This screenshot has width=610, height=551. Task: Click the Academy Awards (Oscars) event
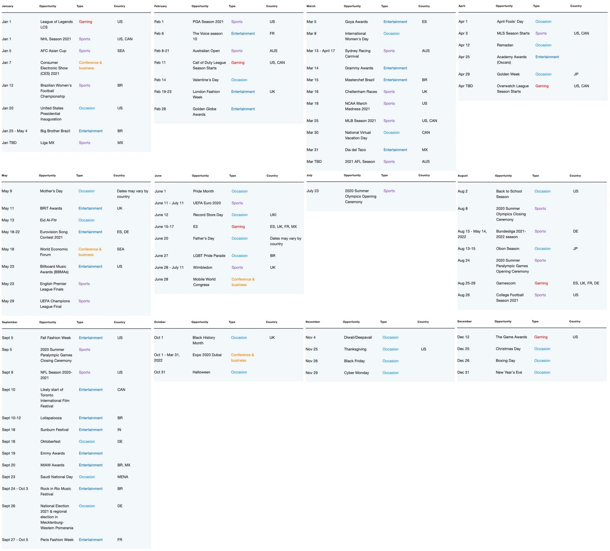(x=511, y=60)
